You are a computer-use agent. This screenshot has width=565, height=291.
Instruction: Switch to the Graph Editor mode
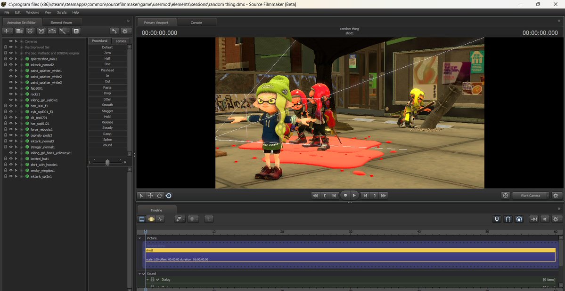coord(160,219)
